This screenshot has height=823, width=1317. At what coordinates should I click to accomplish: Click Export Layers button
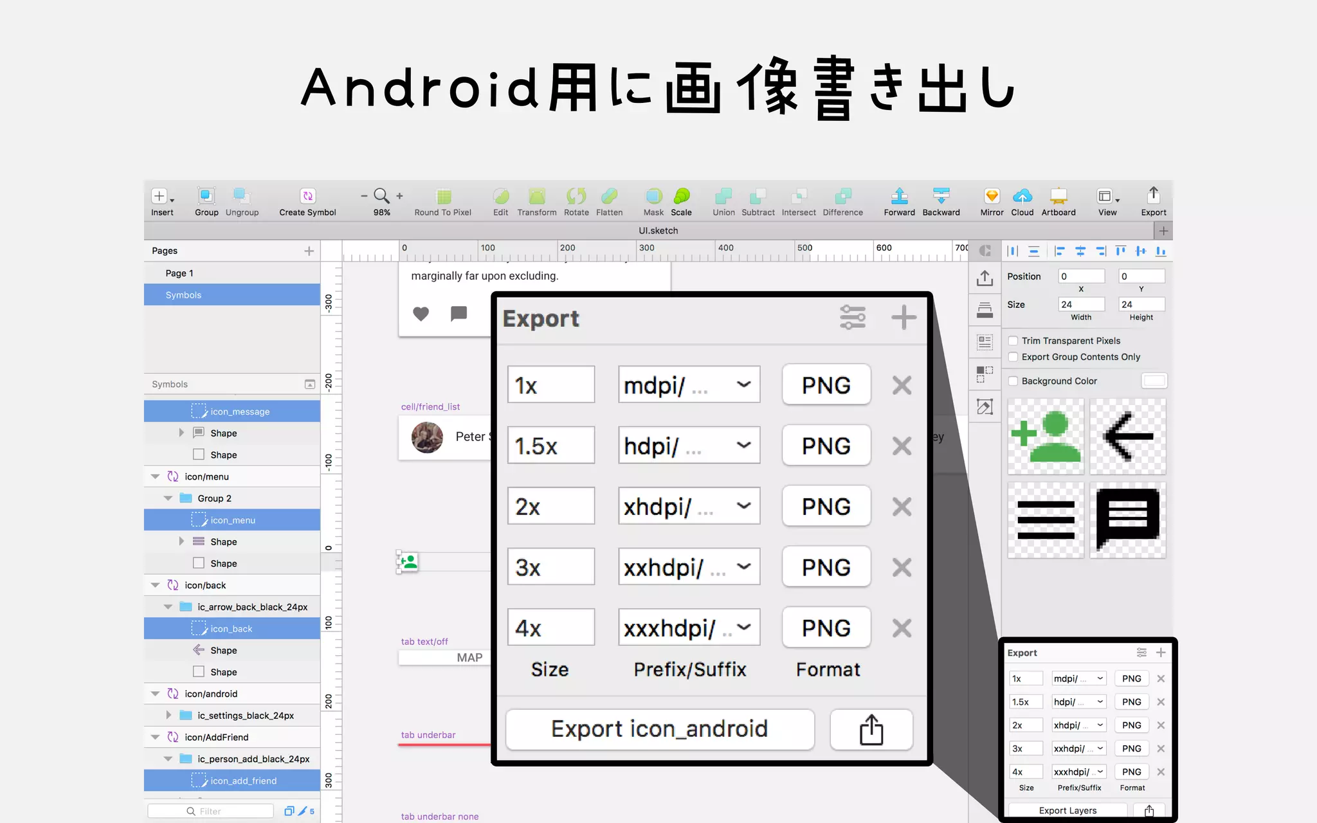1067,810
